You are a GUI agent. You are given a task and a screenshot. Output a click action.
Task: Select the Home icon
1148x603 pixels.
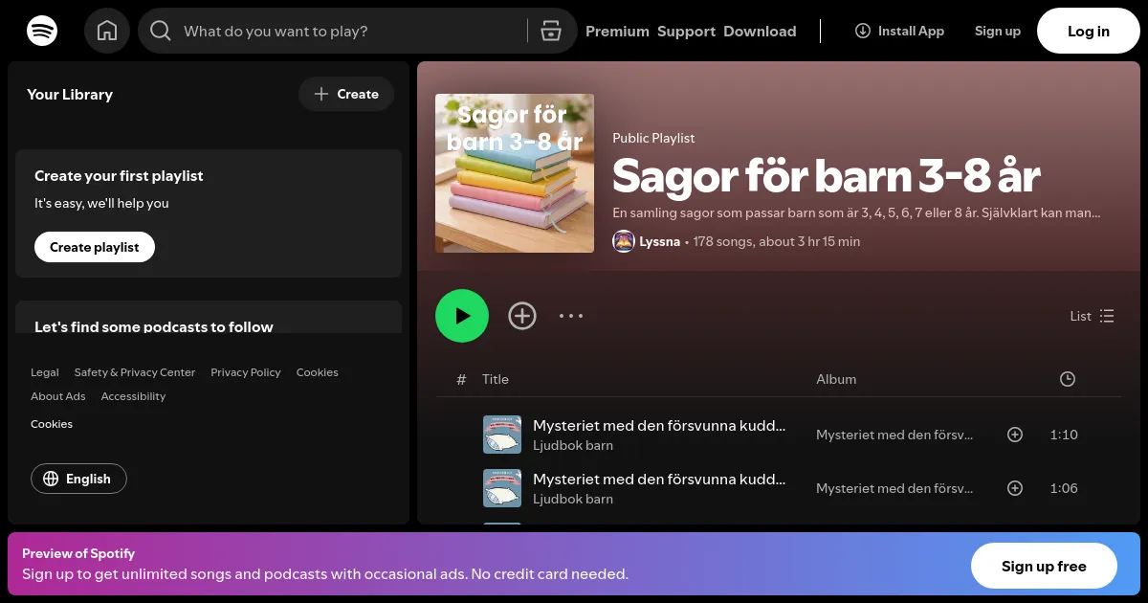tap(107, 31)
